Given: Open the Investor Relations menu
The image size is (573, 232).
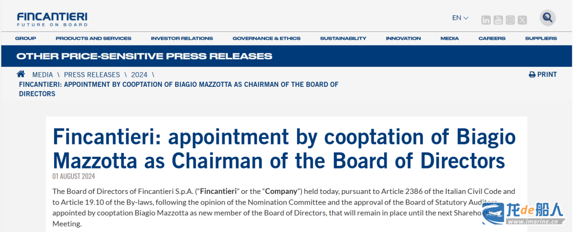Looking at the screenshot, I should (182, 38).
